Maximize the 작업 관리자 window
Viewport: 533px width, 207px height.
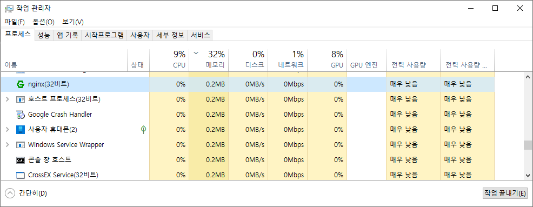pyautogui.click(x=495, y=9)
